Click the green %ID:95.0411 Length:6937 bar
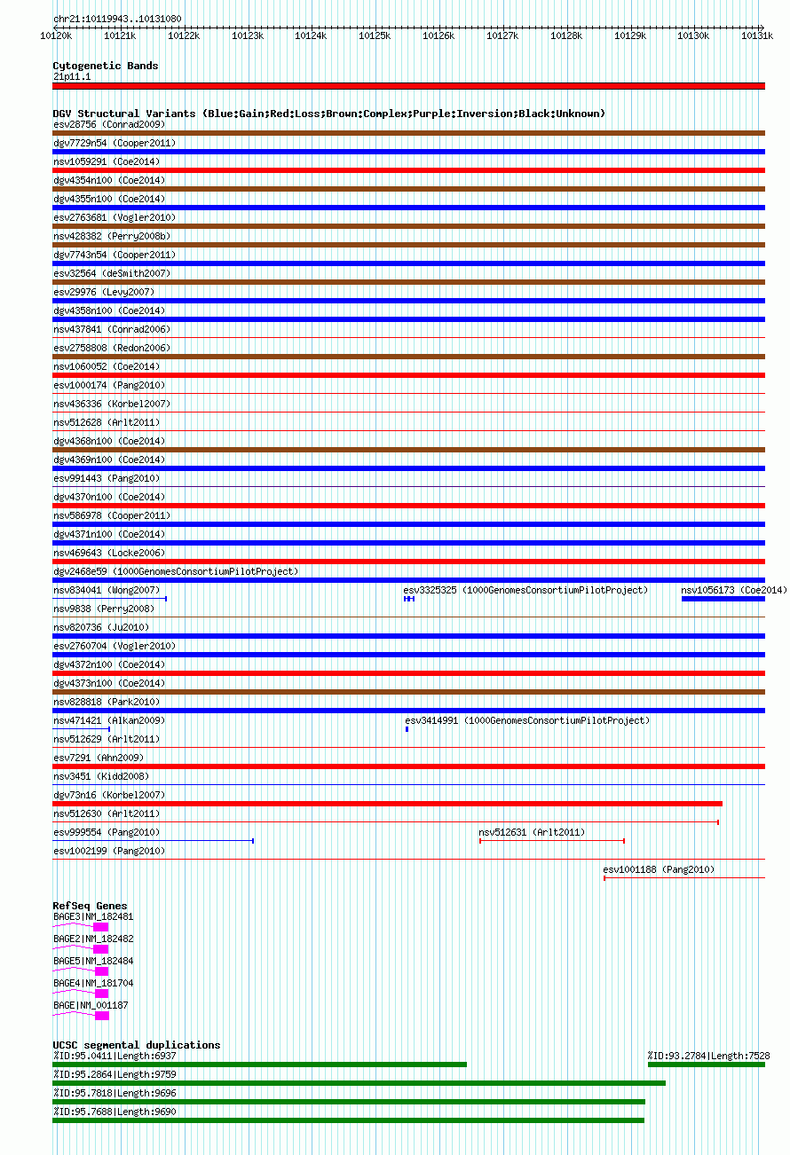Viewport: 790px width, 1155px height. tap(260, 1065)
